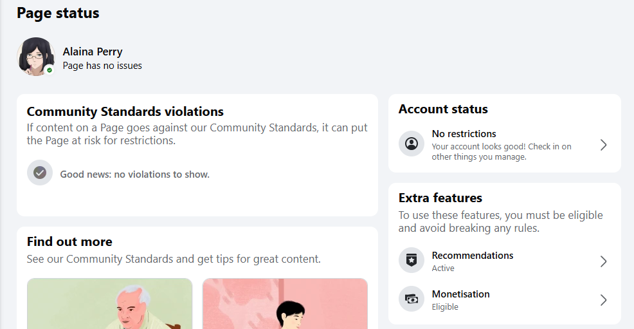This screenshot has height=329, width=634.
Task: Open the Recommendations Active feature
Action: pyautogui.click(x=505, y=261)
